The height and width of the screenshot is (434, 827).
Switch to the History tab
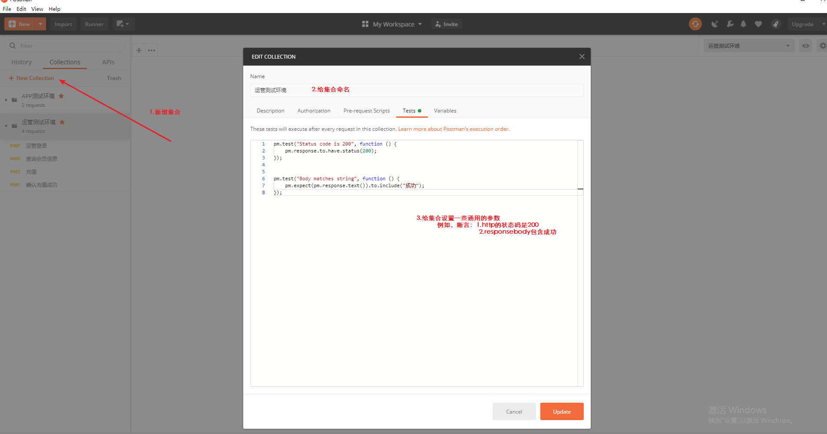[21, 62]
